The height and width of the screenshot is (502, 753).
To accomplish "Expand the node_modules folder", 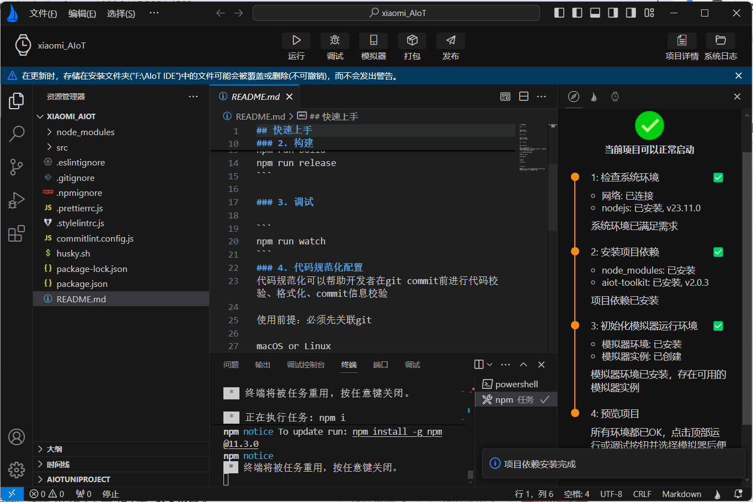I will coord(121,132).
